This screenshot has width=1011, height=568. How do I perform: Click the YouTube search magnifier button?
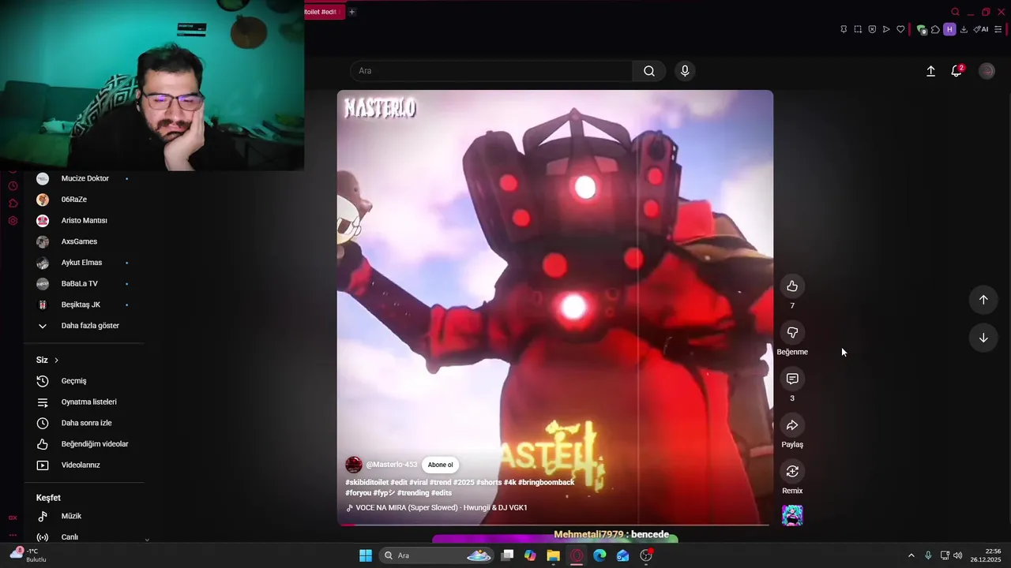coord(648,71)
